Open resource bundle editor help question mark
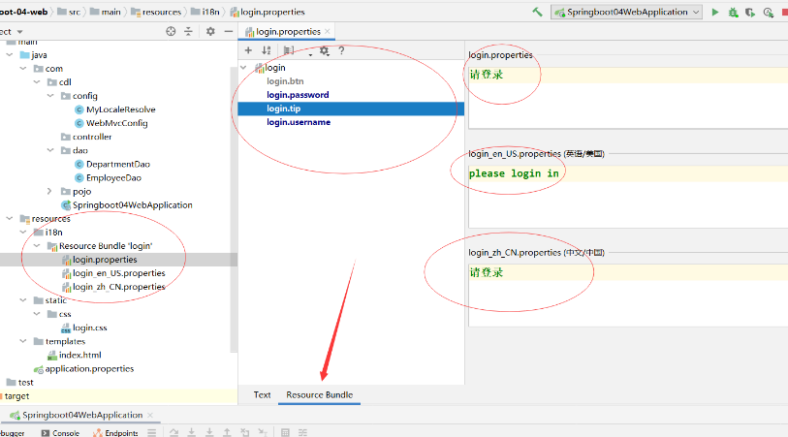Screen dimensions: 788x437 (x=341, y=50)
